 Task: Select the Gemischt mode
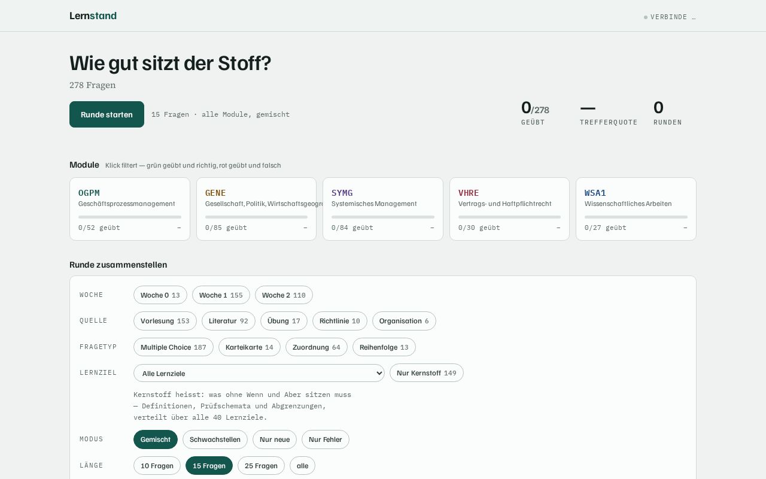coord(156,439)
